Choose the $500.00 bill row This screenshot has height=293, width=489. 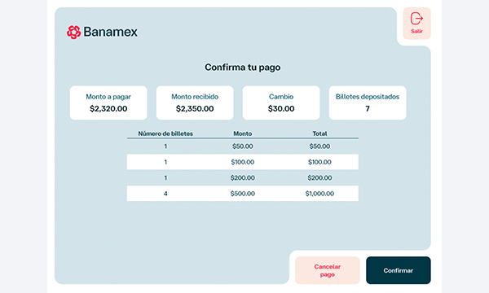pos(243,194)
